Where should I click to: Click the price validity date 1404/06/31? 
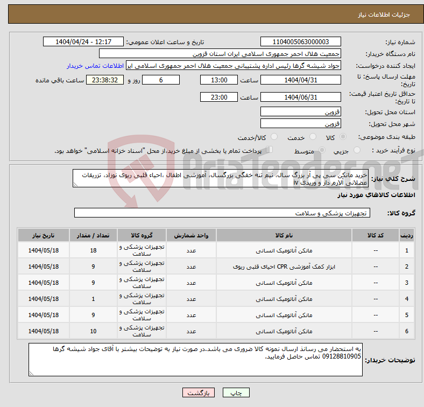(300, 97)
